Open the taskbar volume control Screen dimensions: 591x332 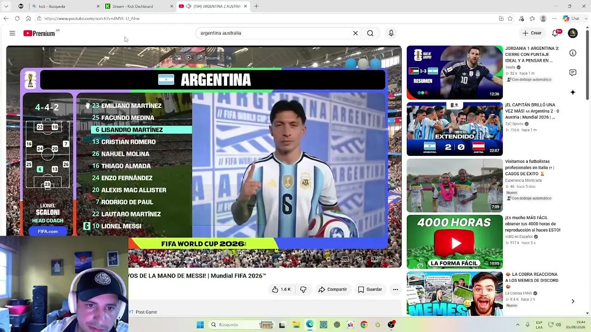[559, 325]
